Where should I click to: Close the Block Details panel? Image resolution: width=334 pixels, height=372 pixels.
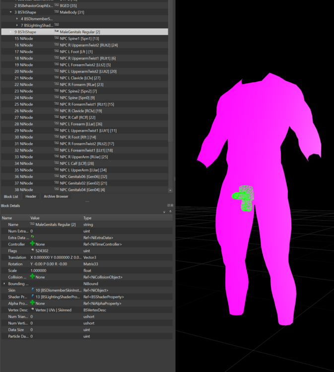(172, 205)
